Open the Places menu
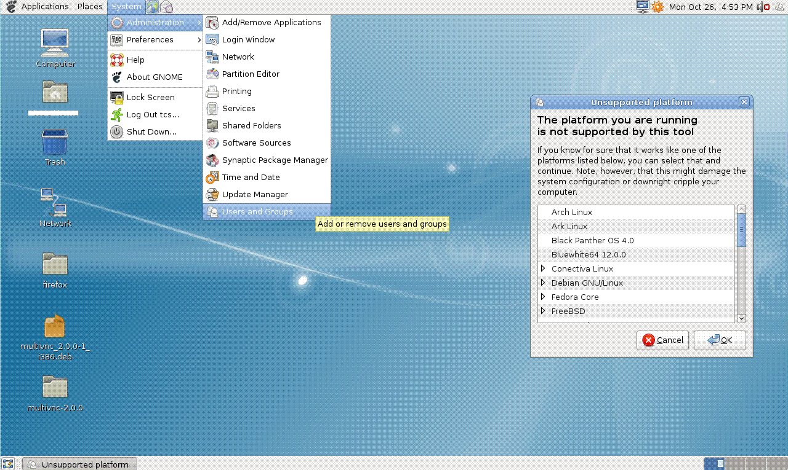Image resolution: width=788 pixels, height=470 pixels. pos(90,7)
